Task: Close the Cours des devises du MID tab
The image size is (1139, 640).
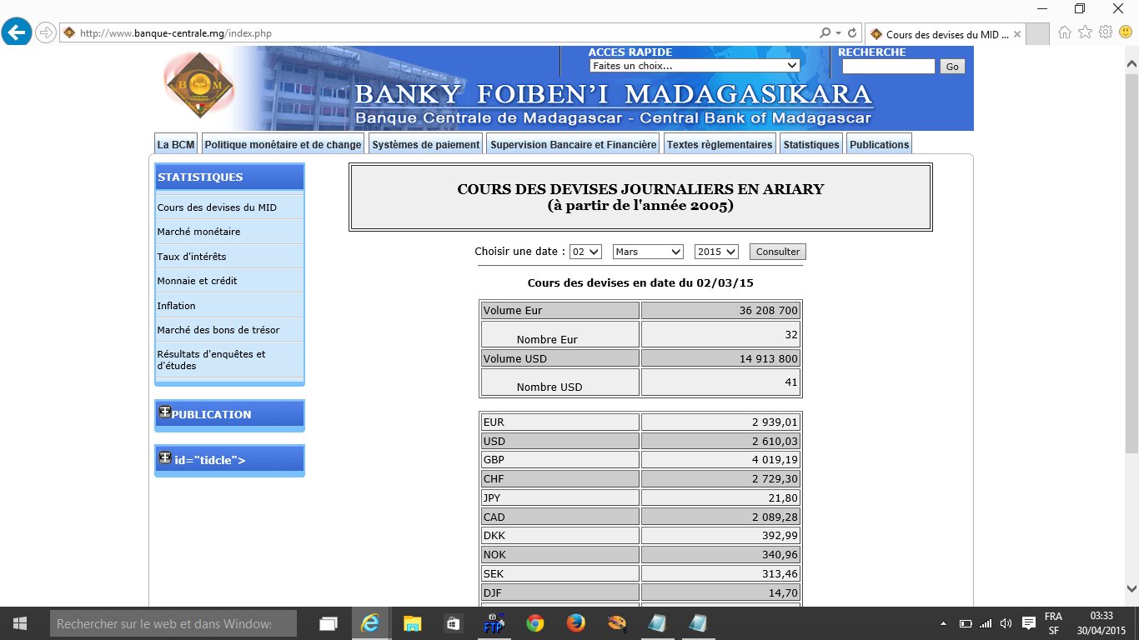Action: (1016, 34)
